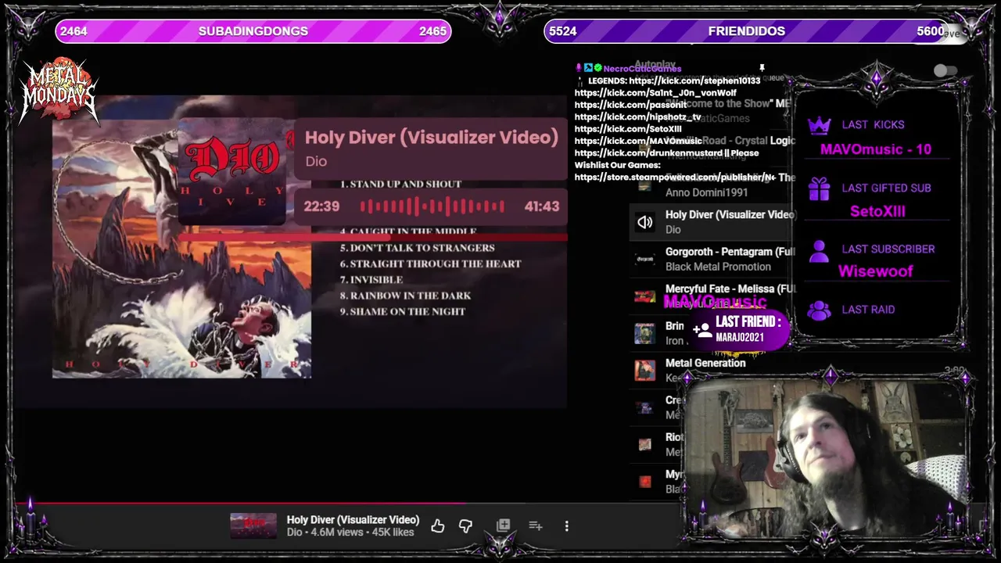Click the speaker icon on now-playing Holy Diver
This screenshot has width=1001, height=563.
644,222
